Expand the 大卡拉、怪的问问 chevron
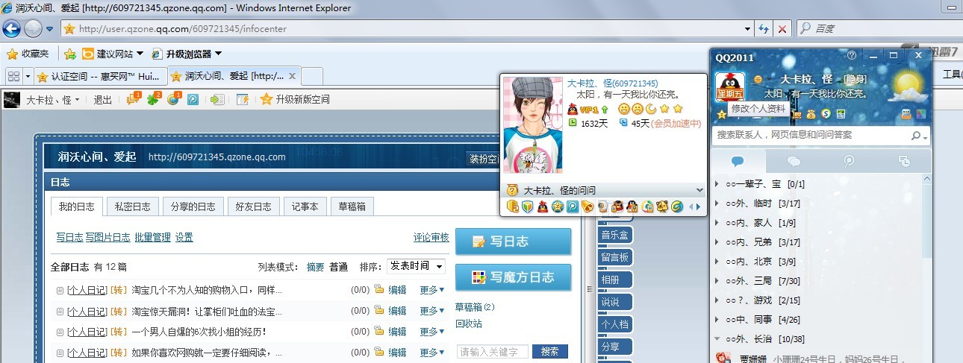The image size is (963, 363). click(699, 190)
